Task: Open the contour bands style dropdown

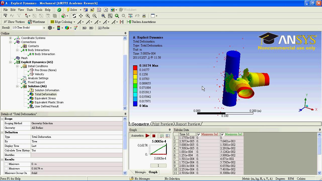Action: click(62, 28)
